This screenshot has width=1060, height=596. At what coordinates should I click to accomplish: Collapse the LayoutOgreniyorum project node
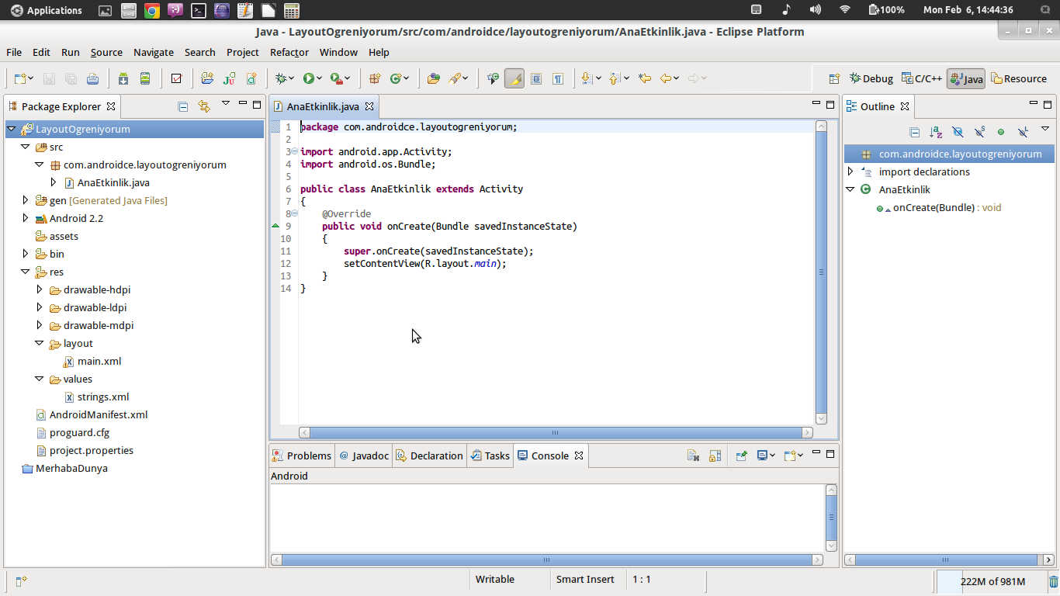coord(12,129)
